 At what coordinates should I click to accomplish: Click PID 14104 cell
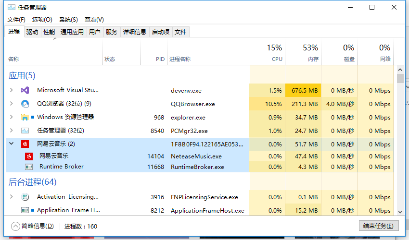pyautogui.click(x=156, y=156)
